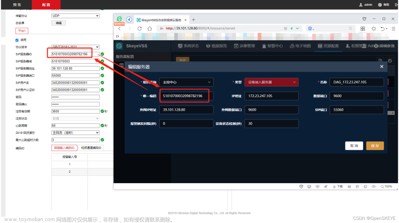Open the 28181 stream index dropdown

click(x=75, y=133)
